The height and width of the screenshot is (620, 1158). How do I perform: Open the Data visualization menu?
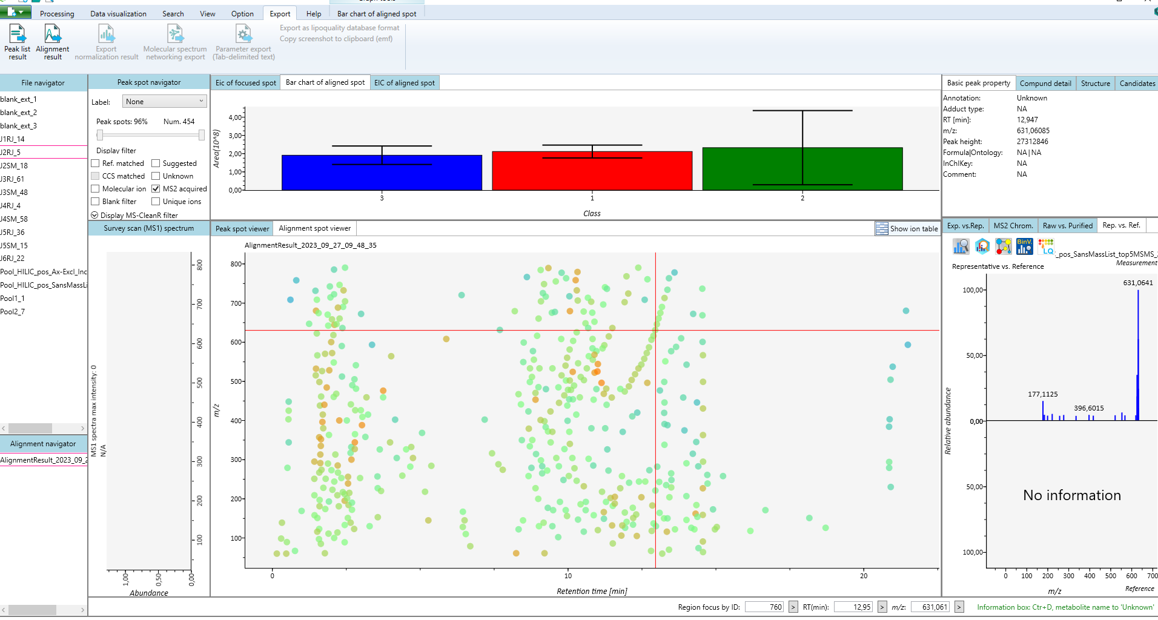tap(117, 13)
